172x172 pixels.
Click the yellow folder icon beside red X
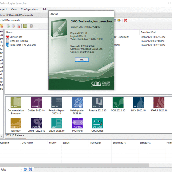pyautogui.click(x=119, y=20)
